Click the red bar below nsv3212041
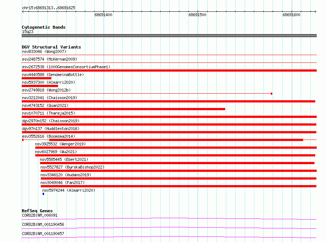Image resolution: width=327 pixels, height=242 pixels. point(169,101)
